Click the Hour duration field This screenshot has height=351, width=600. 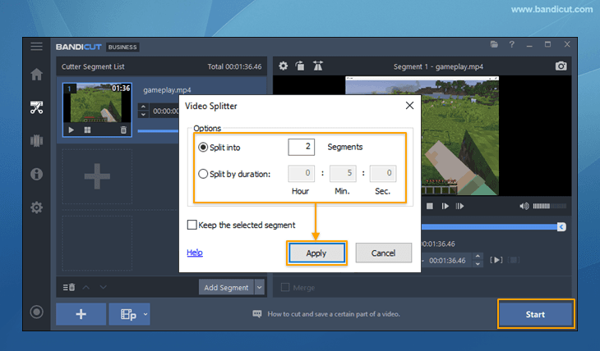tap(301, 173)
